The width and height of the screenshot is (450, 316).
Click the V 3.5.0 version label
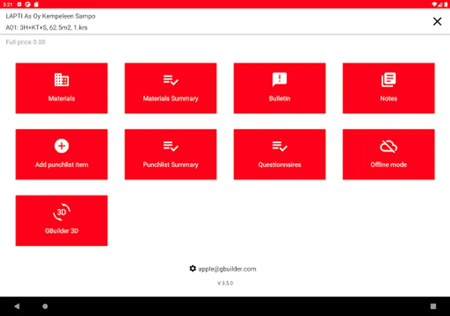tap(225, 283)
